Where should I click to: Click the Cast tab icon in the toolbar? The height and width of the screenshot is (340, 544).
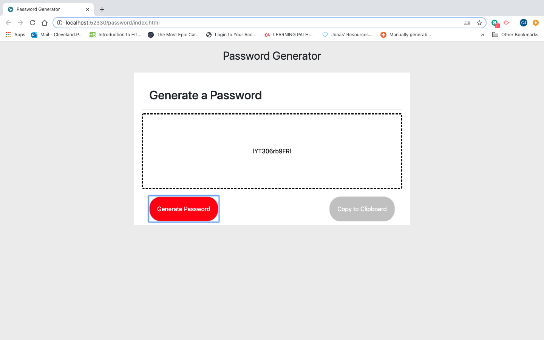[467, 23]
